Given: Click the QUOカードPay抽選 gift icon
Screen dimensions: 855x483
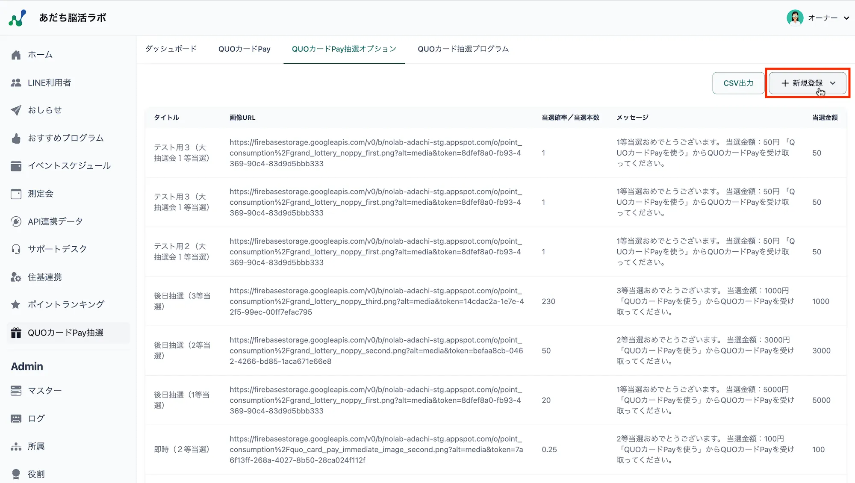Looking at the screenshot, I should tap(16, 333).
